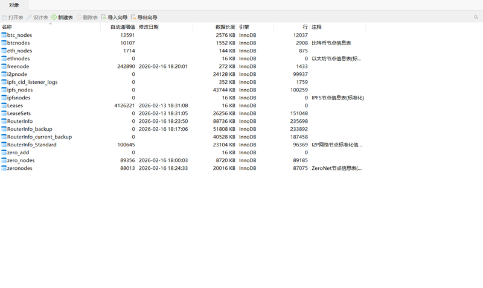Click the 2026-02-16 18:00:03 date cell
Image resolution: width=483 pixels, height=288 pixels.
[x=163, y=160]
